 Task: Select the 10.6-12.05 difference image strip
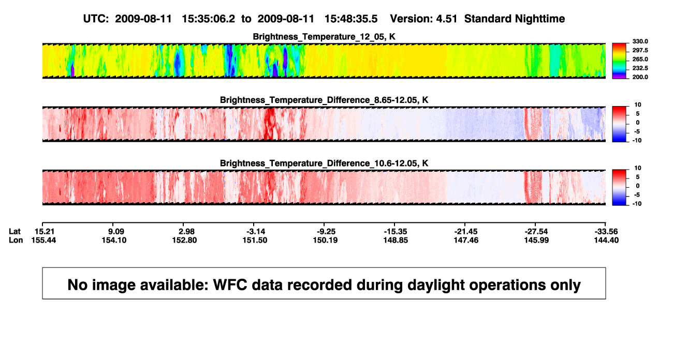click(324, 187)
